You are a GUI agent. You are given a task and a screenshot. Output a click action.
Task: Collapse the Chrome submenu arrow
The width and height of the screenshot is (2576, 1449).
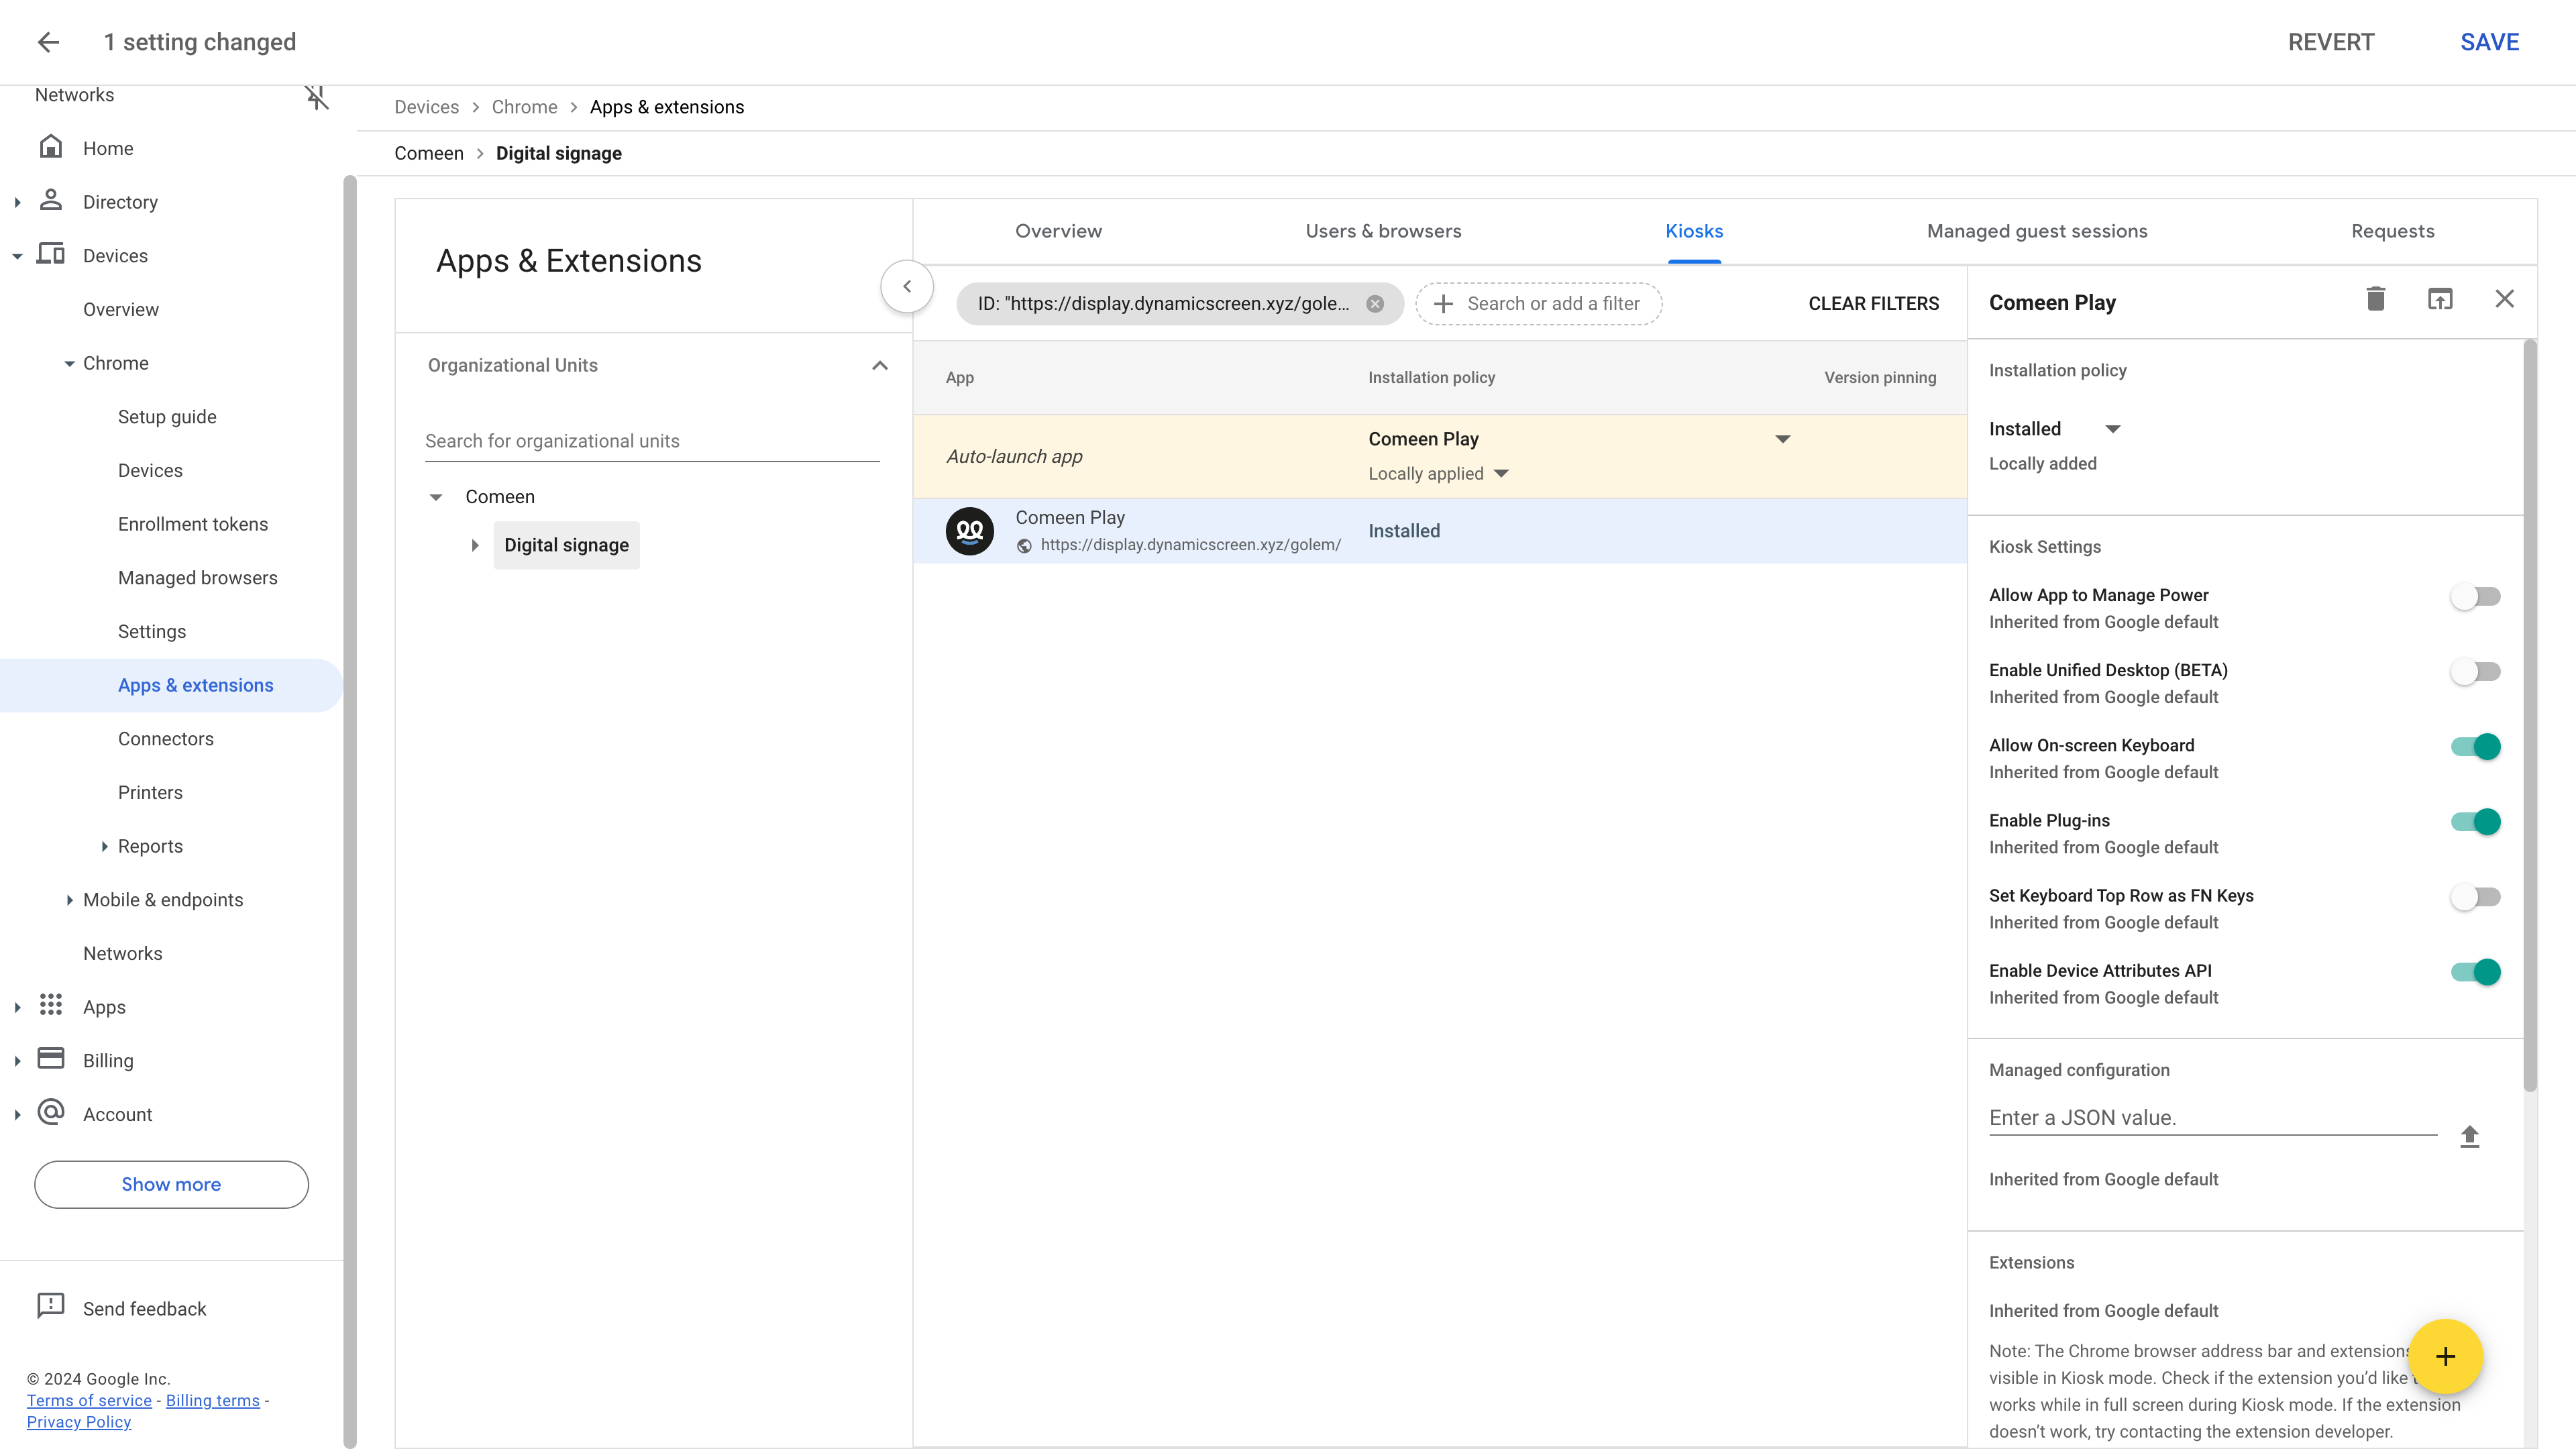pyautogui.click(x=69, y=363)
